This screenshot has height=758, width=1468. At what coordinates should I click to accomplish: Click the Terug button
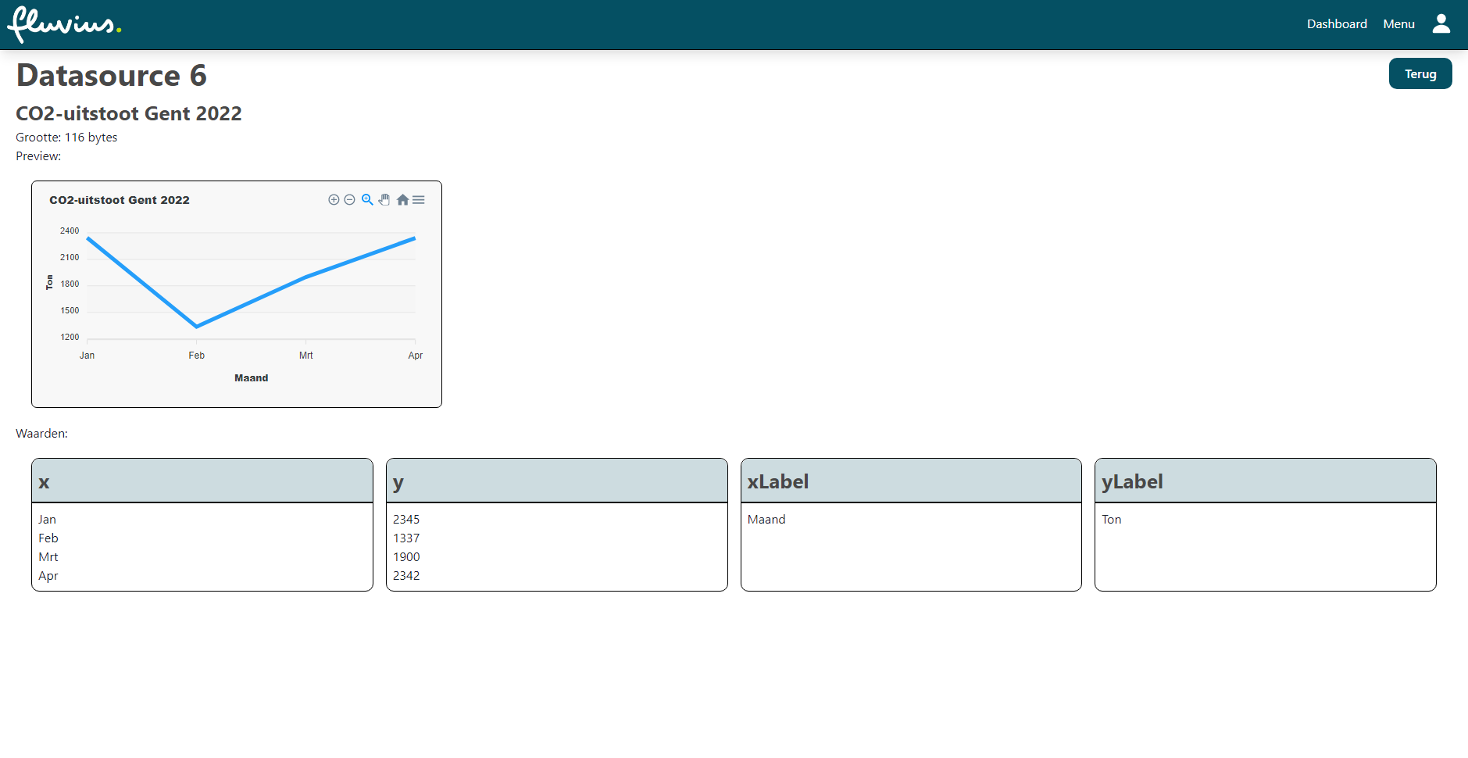(x=1420, y=73)
